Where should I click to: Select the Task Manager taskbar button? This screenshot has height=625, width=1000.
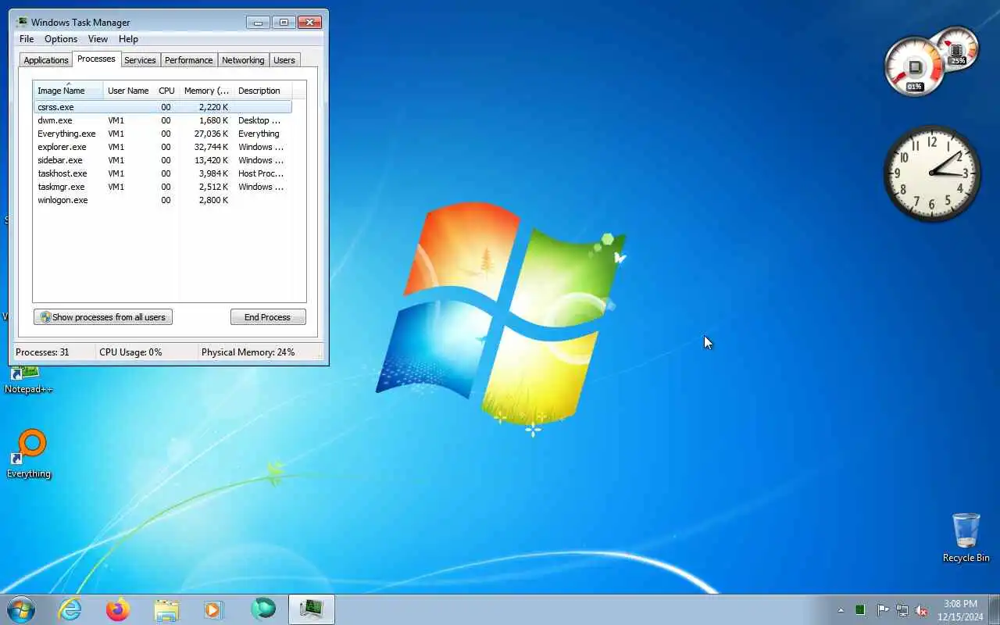click(x=312, y=609)
